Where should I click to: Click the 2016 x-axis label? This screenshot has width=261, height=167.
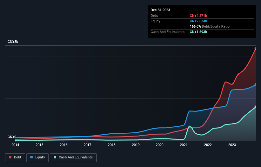click(64, 145)
